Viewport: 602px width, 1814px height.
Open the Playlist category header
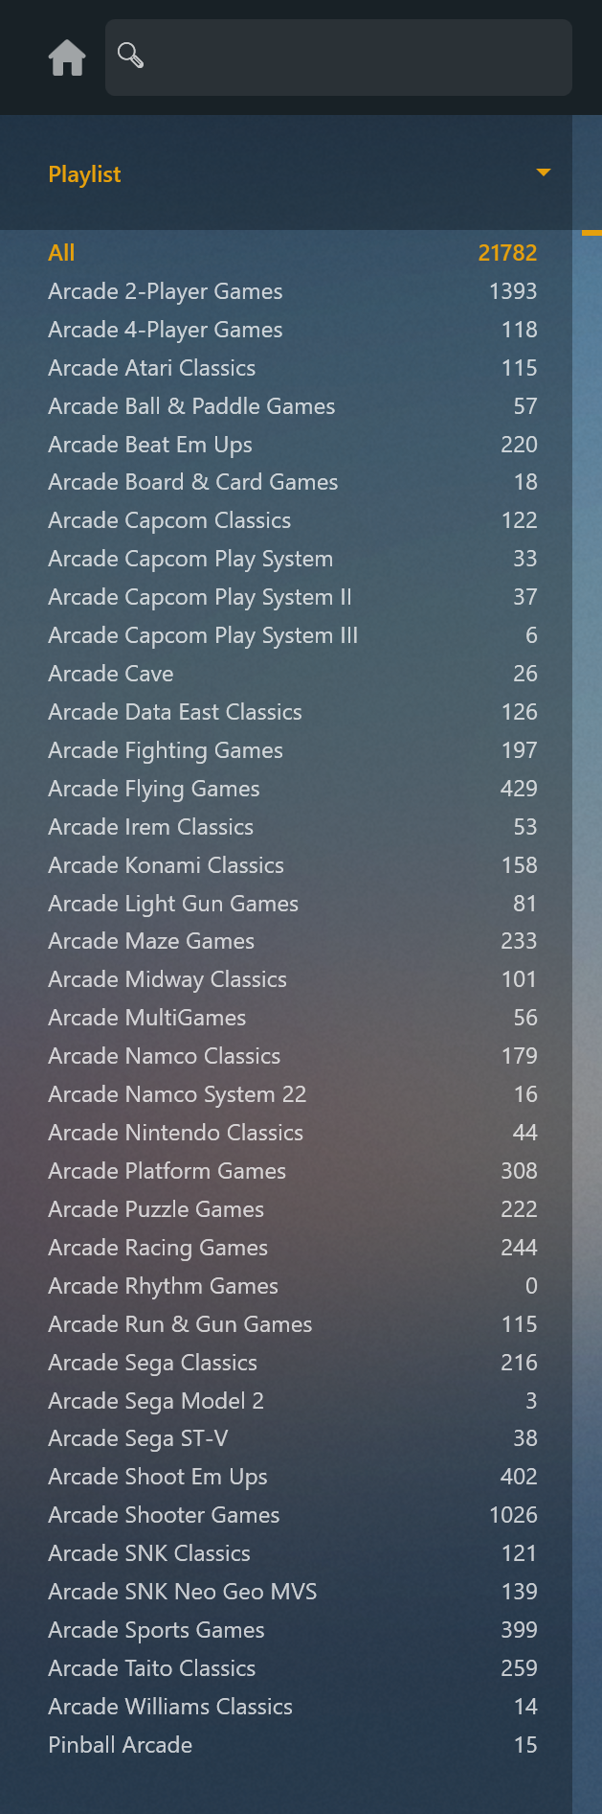pyautogui.click(x=85, y=174)
